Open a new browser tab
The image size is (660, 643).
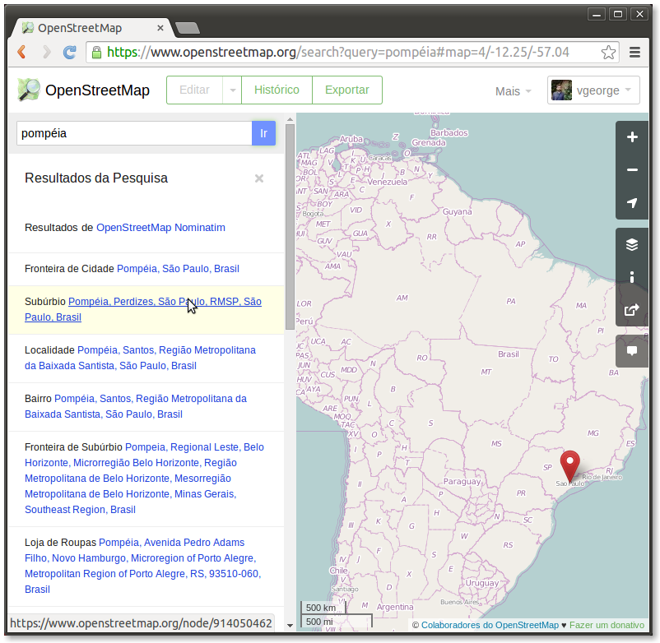coord(187,28)
